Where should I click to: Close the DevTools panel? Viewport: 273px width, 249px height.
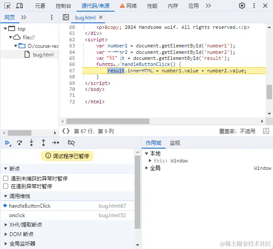(x=265, y=6)
